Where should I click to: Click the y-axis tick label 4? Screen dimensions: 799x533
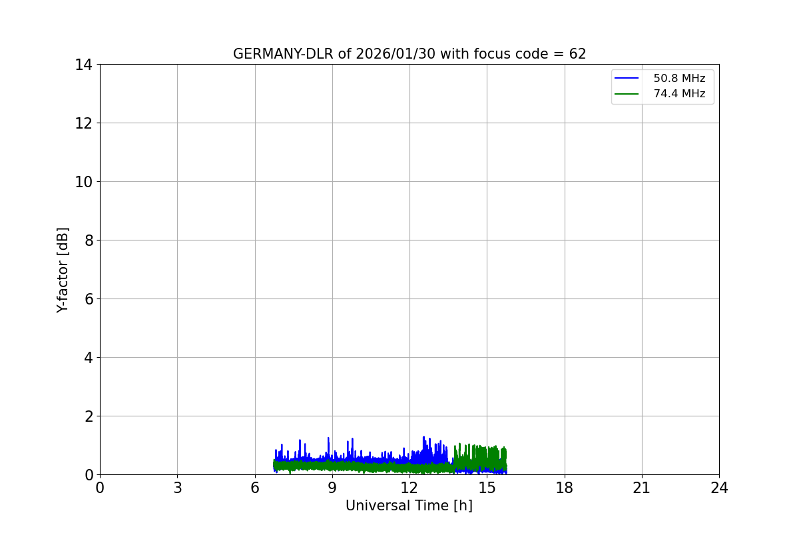point(89,357)
